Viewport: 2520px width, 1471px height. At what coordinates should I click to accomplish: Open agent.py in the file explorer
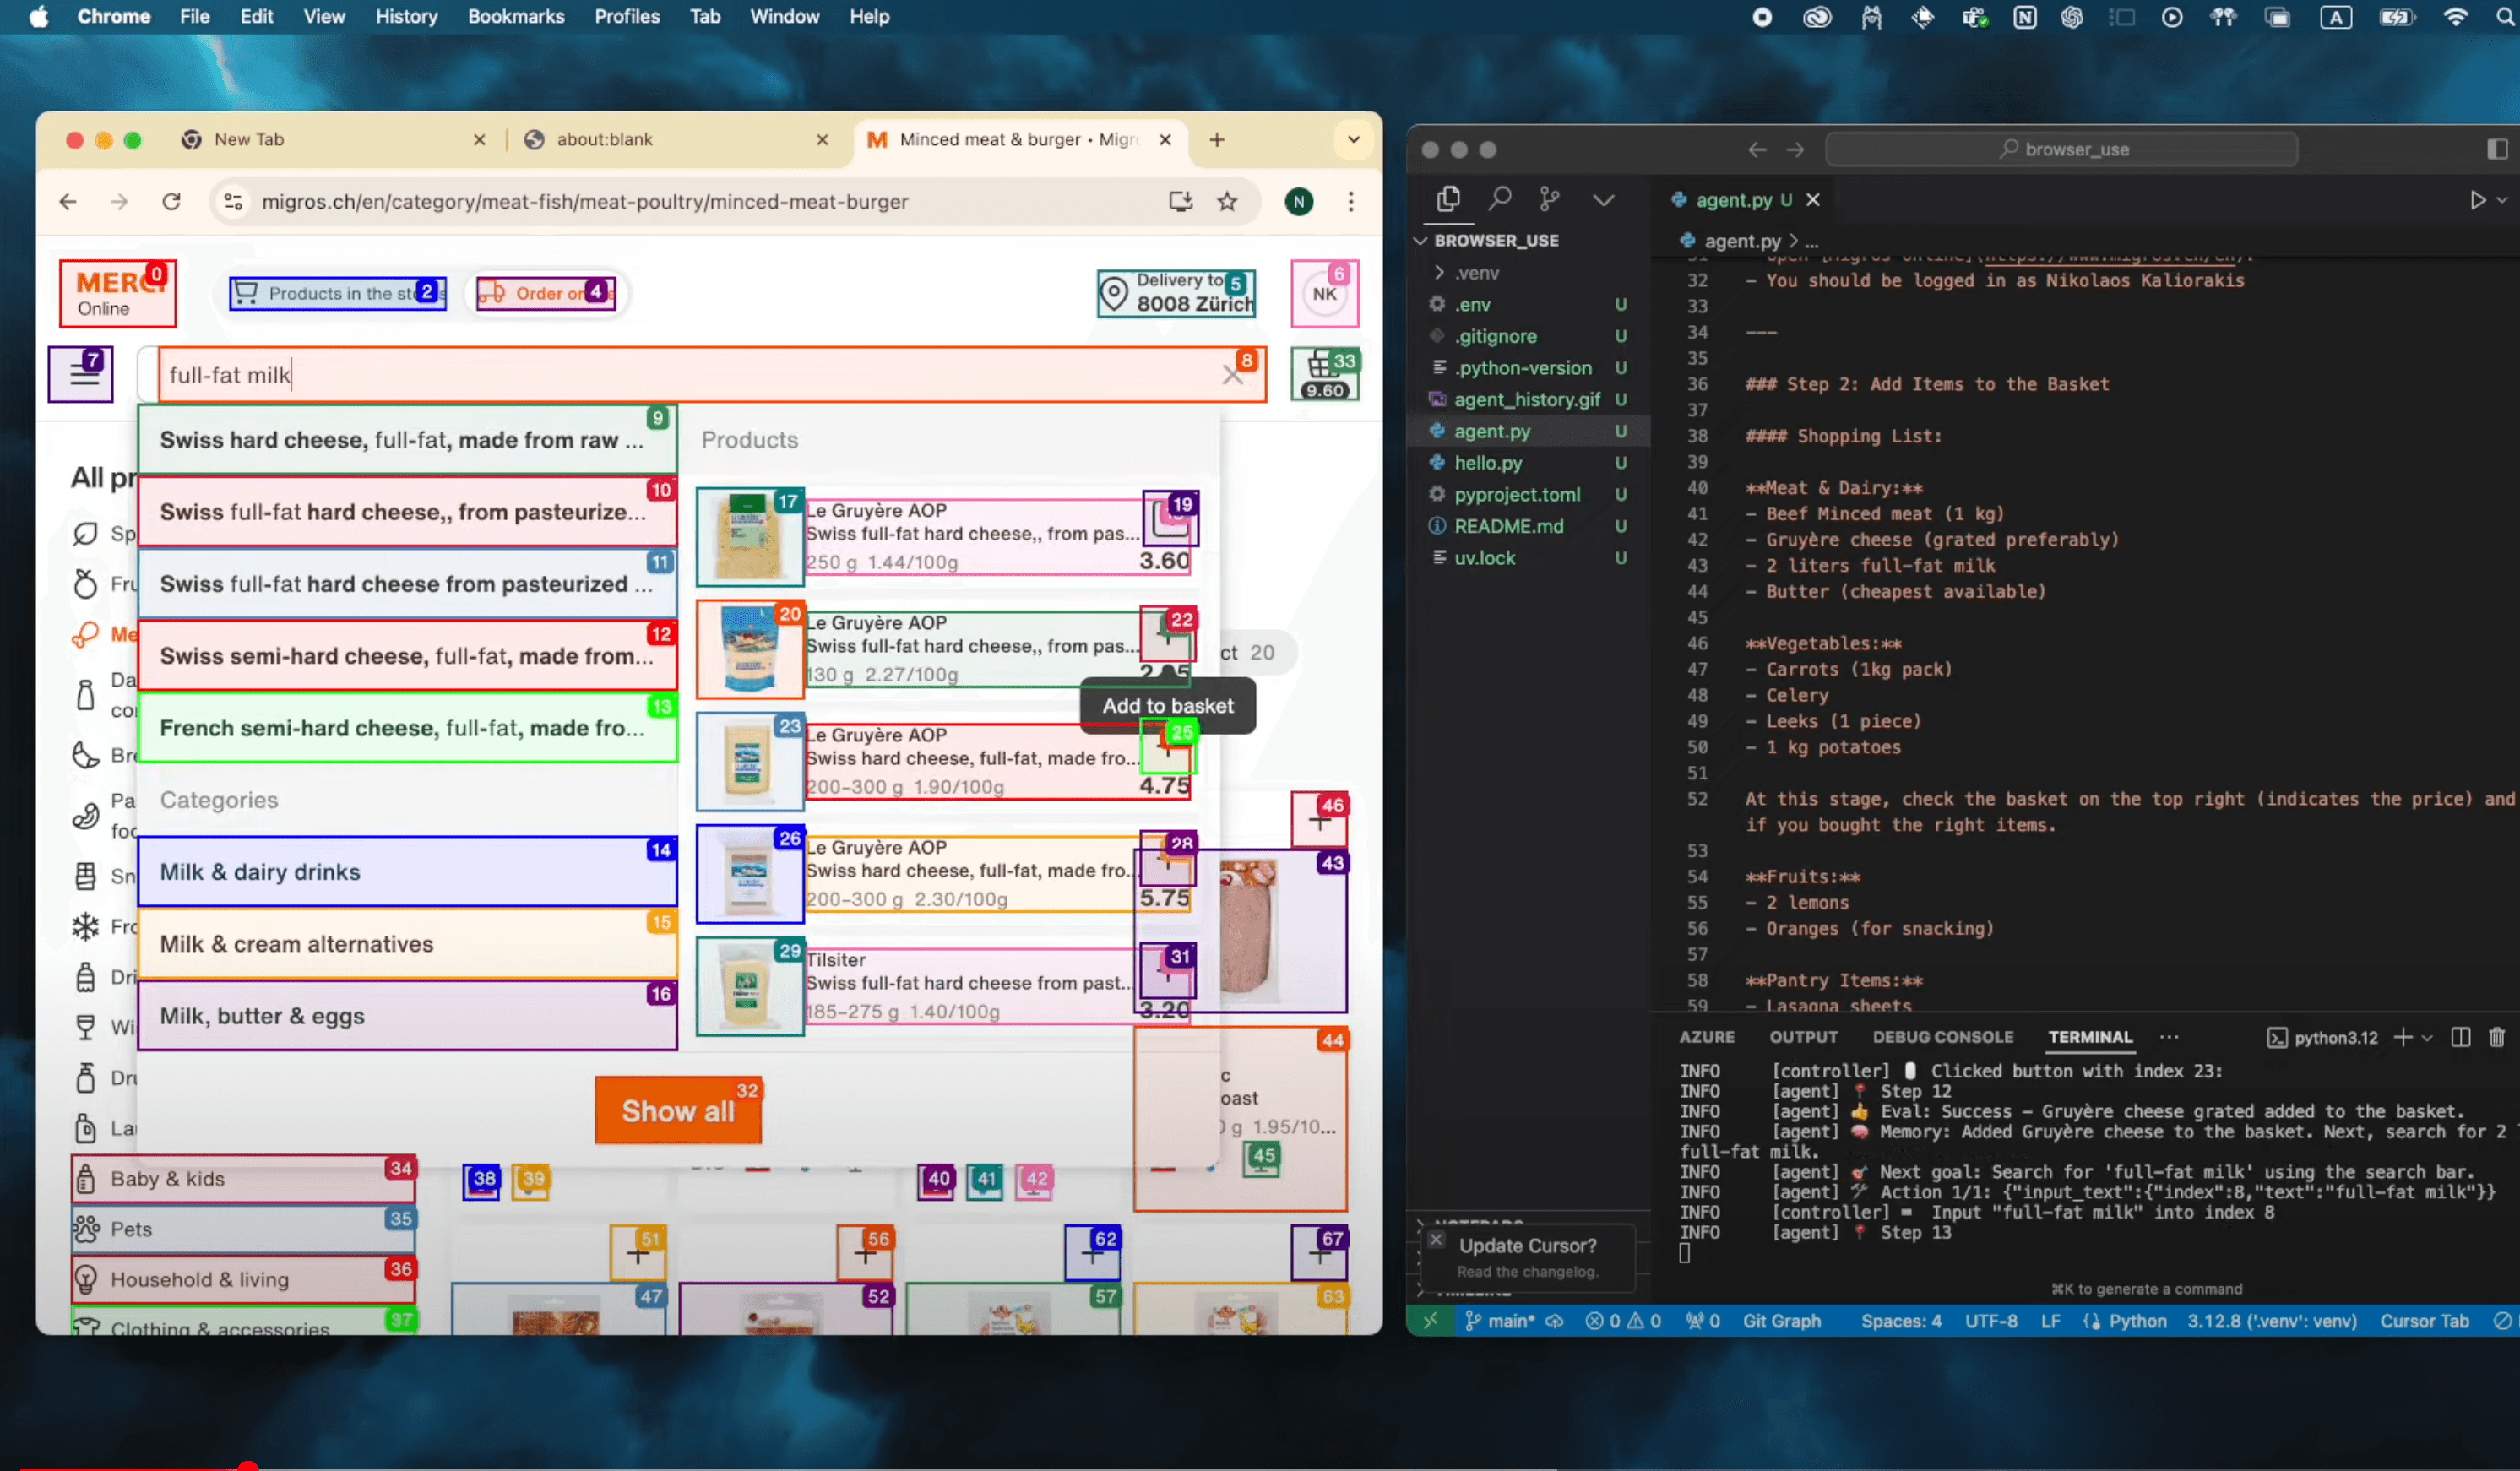[x=1491, y=431]
